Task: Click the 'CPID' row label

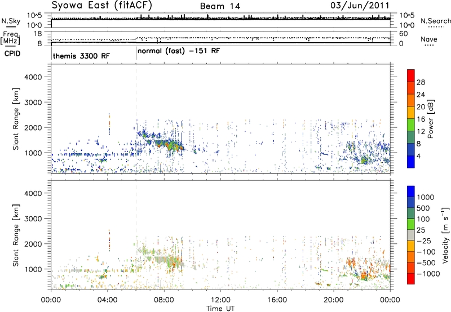Action: click(x=12, y=54)
